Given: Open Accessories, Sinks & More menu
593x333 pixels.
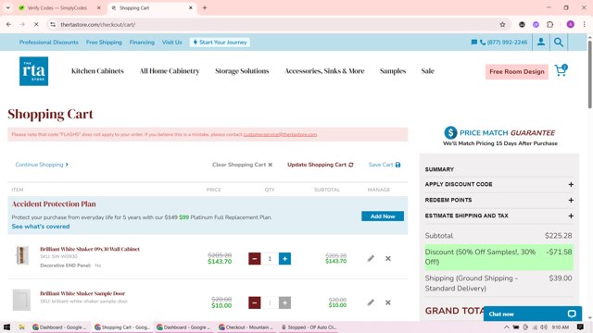Looking at the screenshot, I should pyautogui.click(x=324, y=71).
